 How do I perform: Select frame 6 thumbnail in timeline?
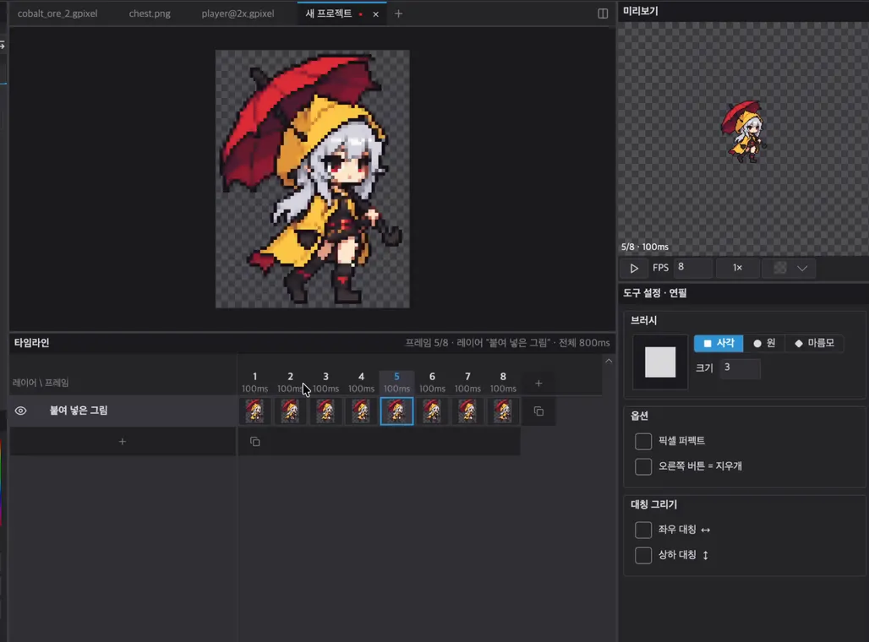432,411
